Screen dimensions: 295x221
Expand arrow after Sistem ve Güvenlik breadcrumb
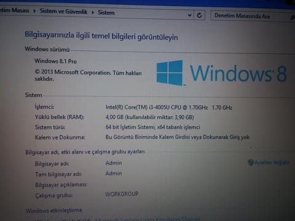tap(93, 12)
